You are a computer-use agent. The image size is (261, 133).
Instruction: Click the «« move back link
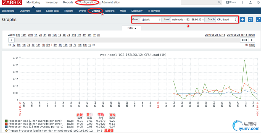pos(10,45)
